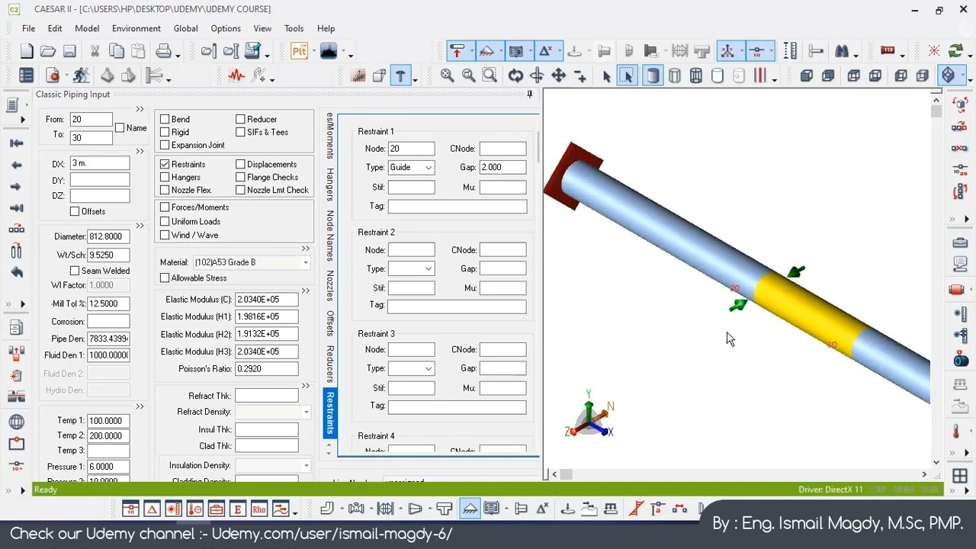Toggle the Name checkbox
The image size is (976, 549).
pos(120,128)
